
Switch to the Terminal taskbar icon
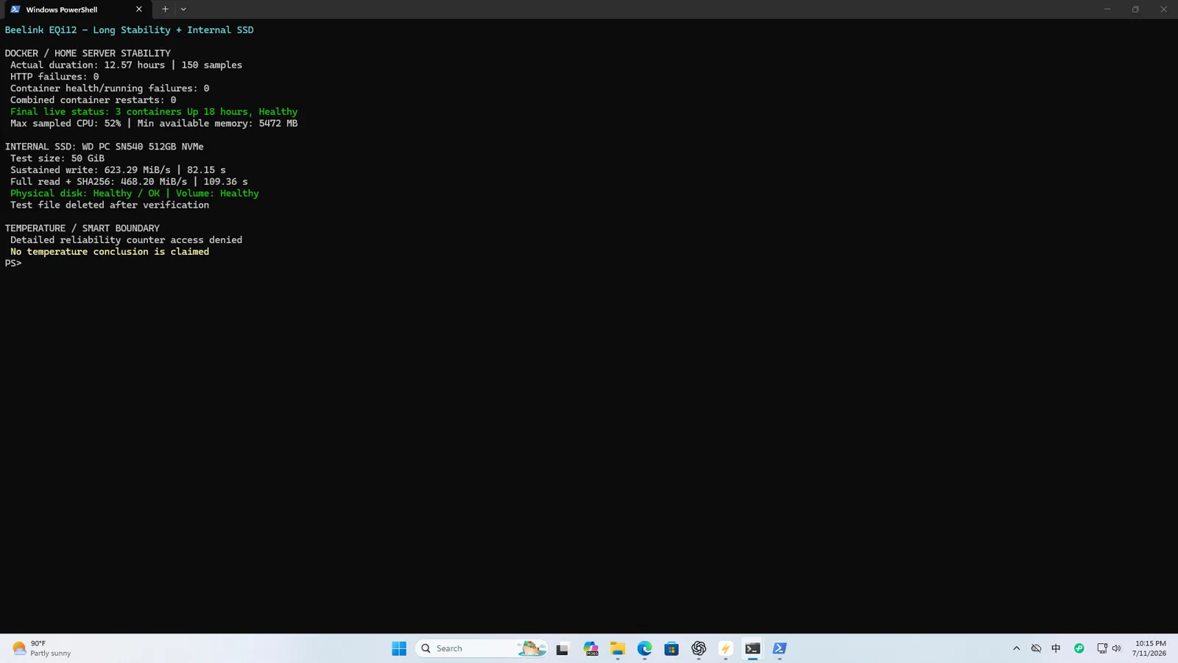752,648
